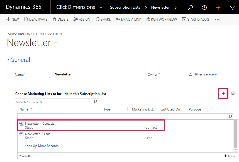Click DELETE in the command bar
Image resolution: width=239 pixels, height=162 pixels.
(x=60, y=19)
